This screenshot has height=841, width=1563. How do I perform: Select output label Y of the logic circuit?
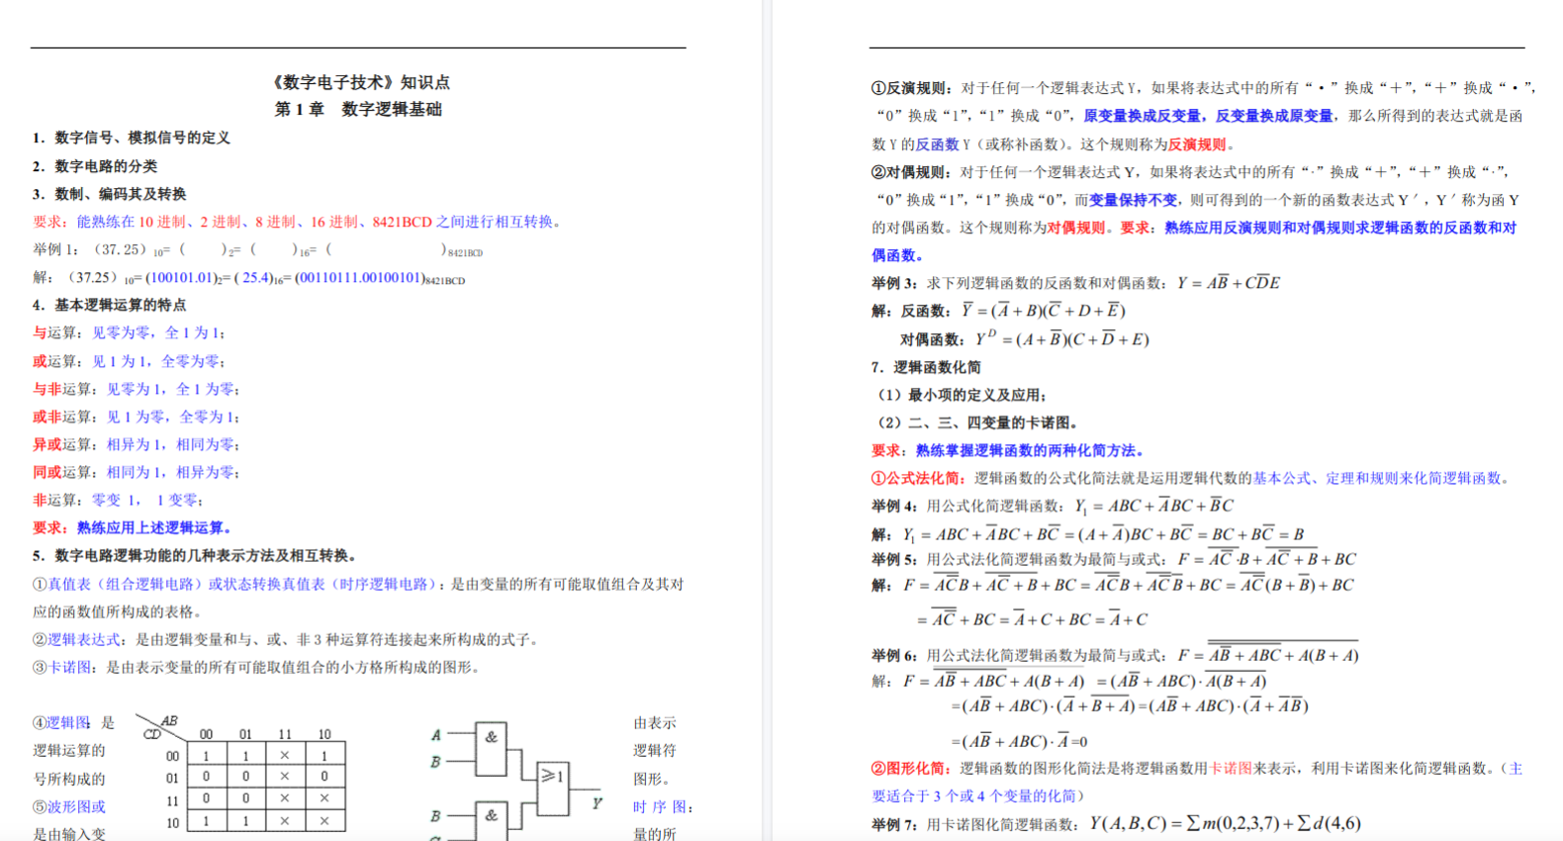click(597, 803)
